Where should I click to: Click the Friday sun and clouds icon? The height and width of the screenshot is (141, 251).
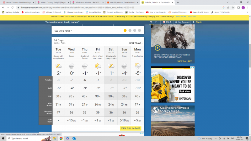[98, 66]
